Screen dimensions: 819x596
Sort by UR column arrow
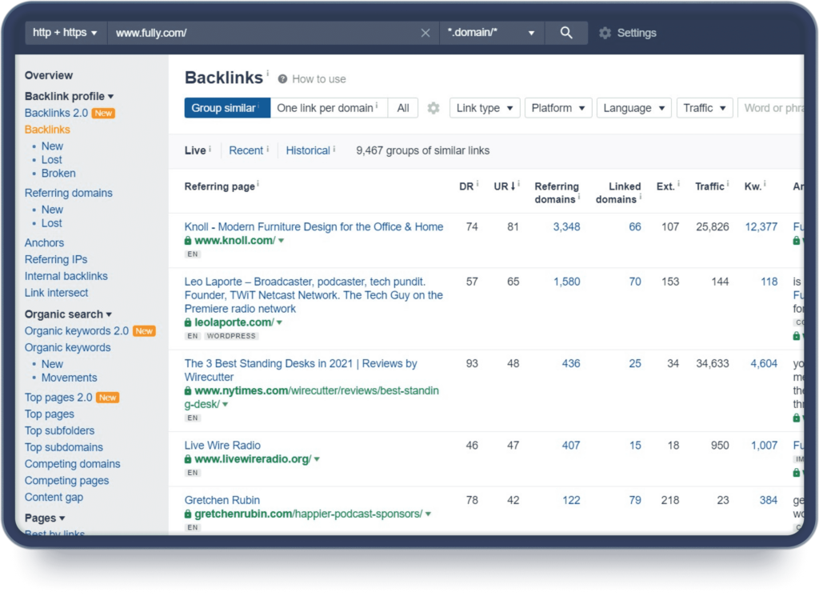tap(513, 186)
